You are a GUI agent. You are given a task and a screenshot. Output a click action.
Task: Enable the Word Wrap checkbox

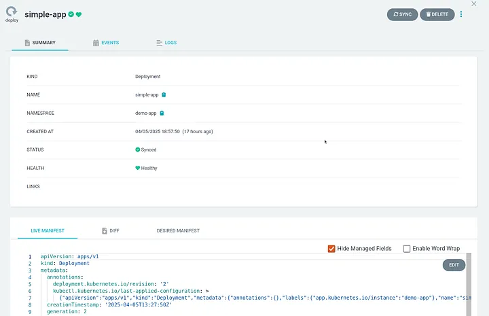pos(407,249)
